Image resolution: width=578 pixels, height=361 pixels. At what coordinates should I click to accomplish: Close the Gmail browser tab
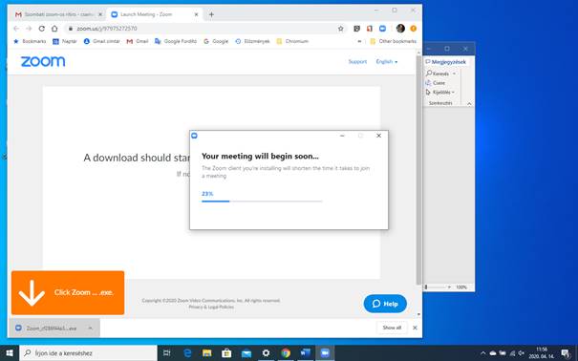100,14
